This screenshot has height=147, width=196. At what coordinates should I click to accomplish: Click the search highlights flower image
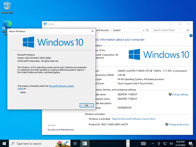62,143
